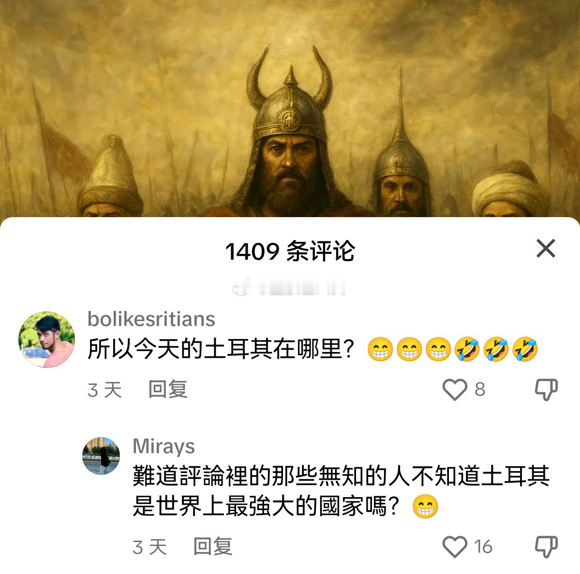
Task: Tap 回复 under bolikesritians' comment
Action: pyautogui.click(x=167, y=389)
